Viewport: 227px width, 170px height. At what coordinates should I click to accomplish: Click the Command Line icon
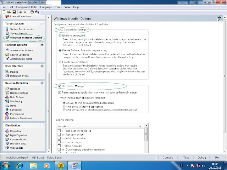click(x=7, y=139)
